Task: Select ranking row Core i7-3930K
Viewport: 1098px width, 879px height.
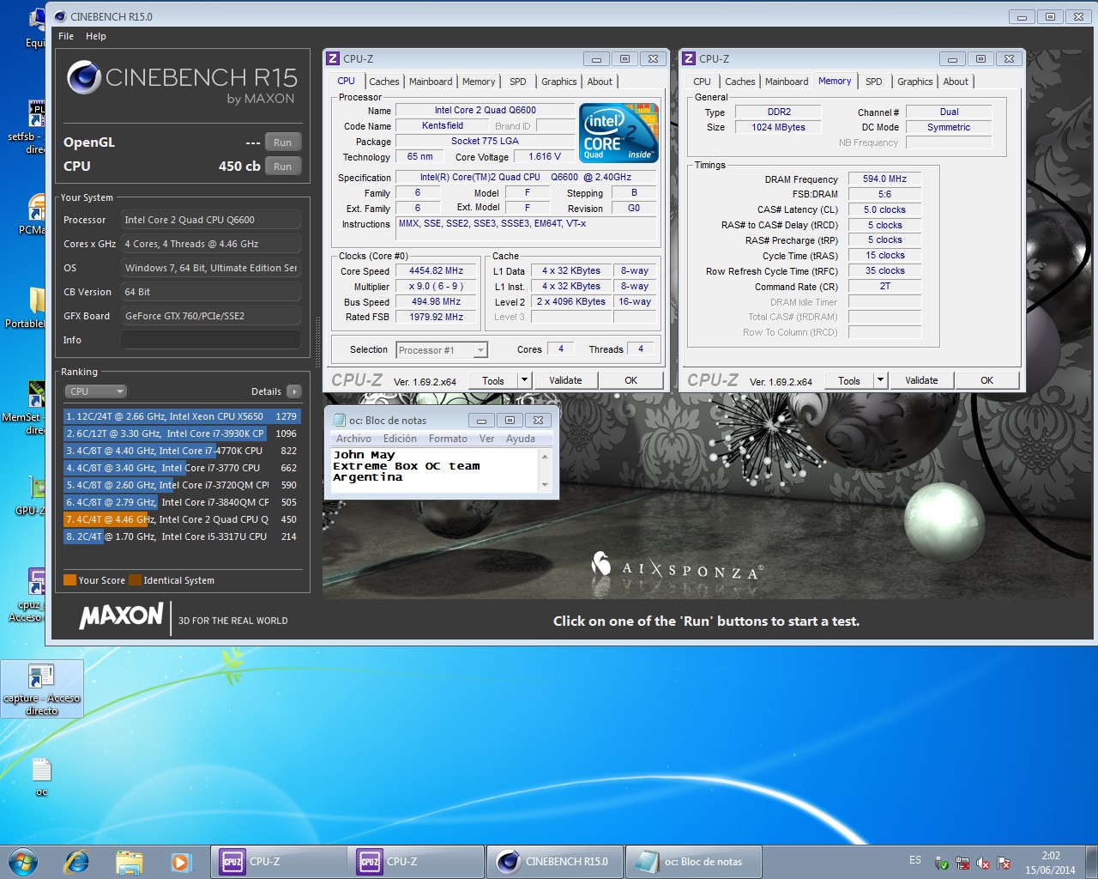Action: pos(182,433)
